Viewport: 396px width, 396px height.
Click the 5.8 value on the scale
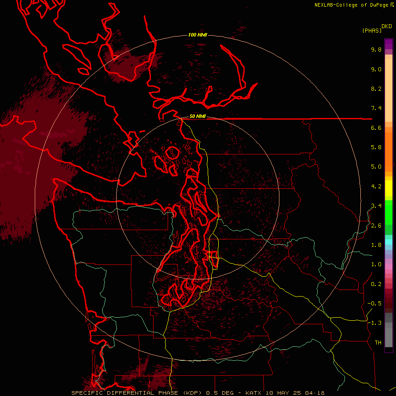click(x=376, y=147)
